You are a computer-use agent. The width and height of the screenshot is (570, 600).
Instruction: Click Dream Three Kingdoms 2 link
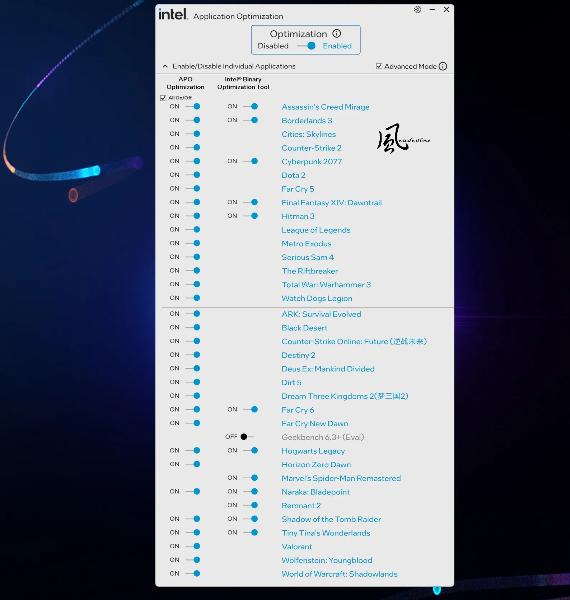[x=345, y=396]
